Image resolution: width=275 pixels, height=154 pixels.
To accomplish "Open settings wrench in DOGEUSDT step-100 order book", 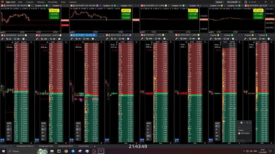I will pos(37,39).
